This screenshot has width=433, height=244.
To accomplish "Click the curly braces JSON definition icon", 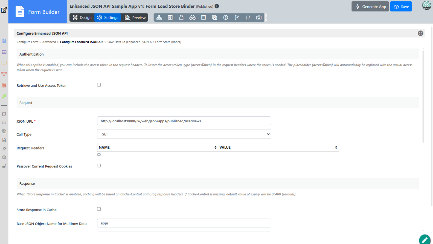I will pyautogui.click(x=248, y=18).
